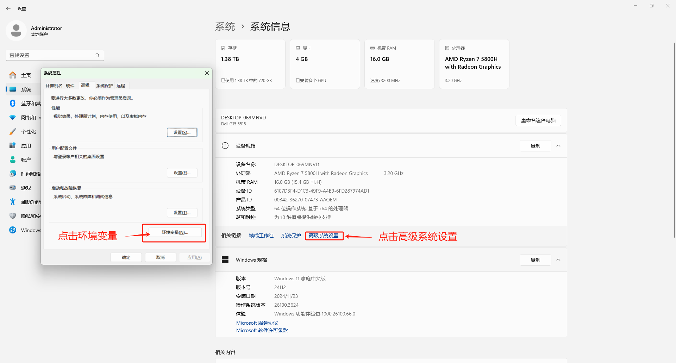The image size is (676, 363).
Task: Click 确定 in System Properties
Action: 126,257
